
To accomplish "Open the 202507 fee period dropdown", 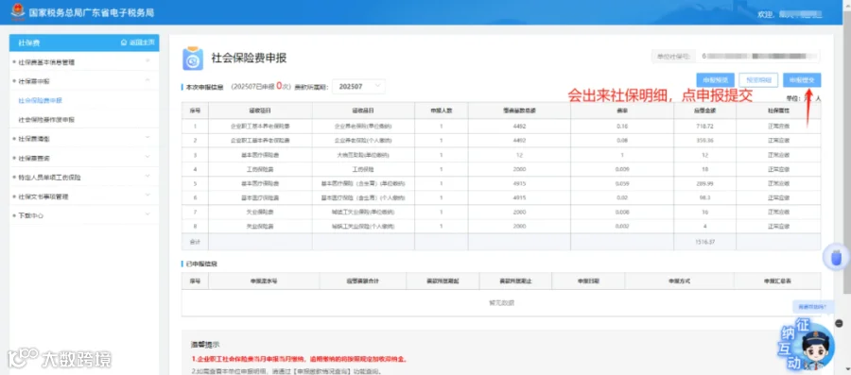I will 358,86.
